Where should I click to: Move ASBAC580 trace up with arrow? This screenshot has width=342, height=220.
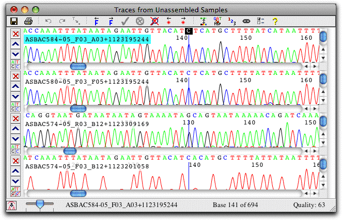point(15,87)
